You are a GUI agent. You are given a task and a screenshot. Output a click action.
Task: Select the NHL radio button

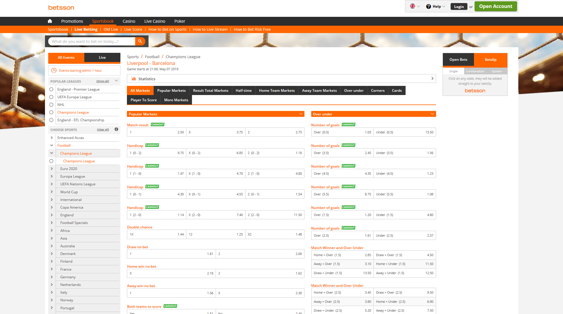click(51, 105)
